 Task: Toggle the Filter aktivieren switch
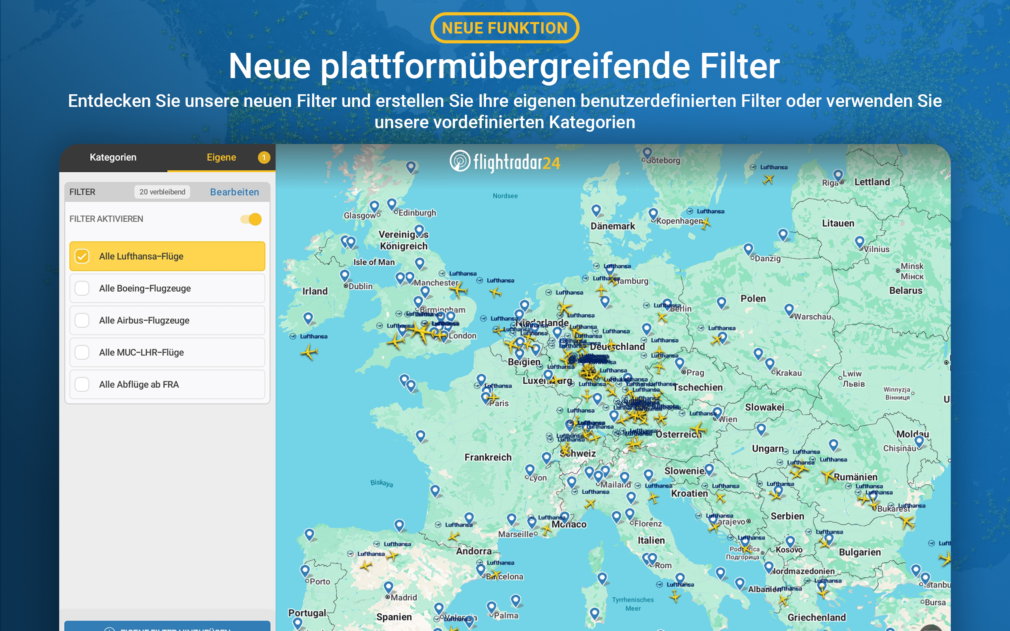click(x=251, y=219)
